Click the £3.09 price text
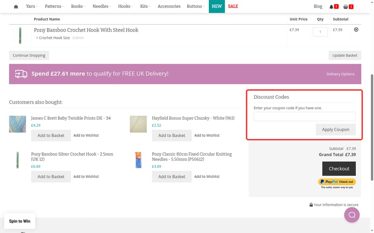374x233 pixels. [x=157, y=167]
